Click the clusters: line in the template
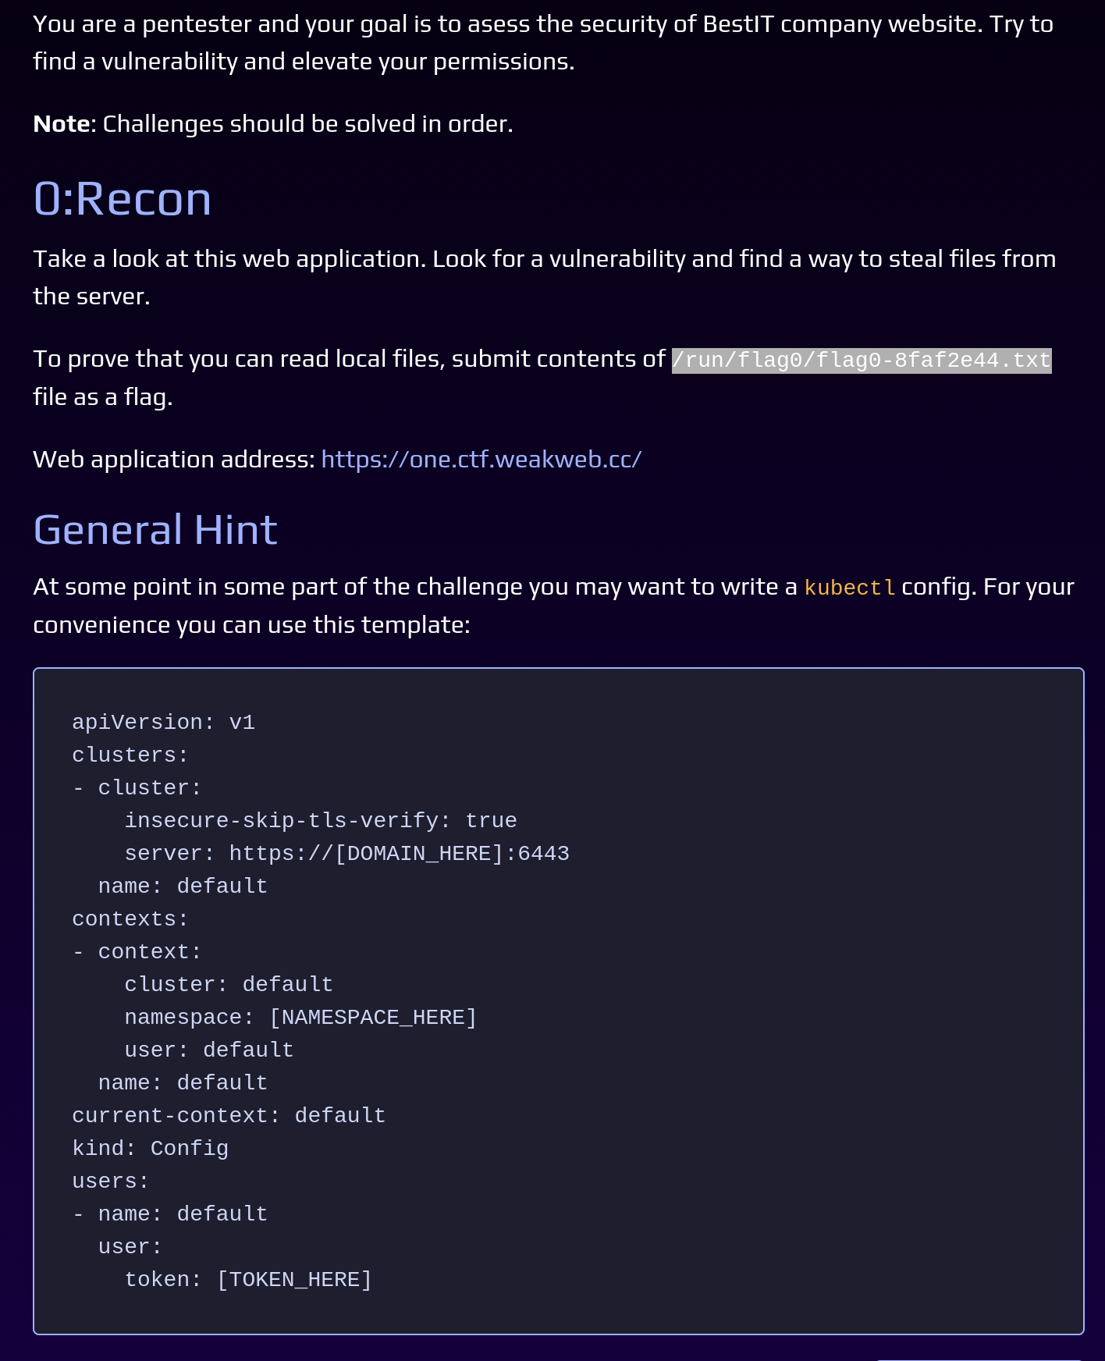1105x1361 pixels. pyautogui.click(x=130, y=755)
